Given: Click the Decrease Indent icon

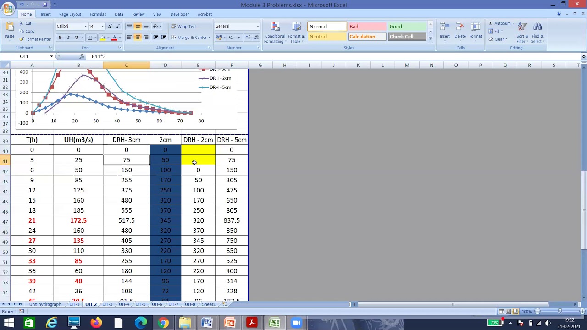Looking at the screenshot, I should coord(155,38).
